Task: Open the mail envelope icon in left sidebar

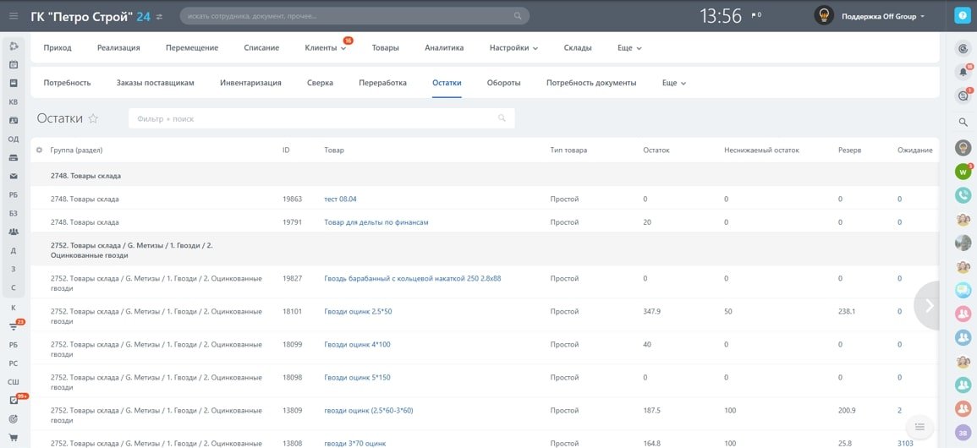Action: pos(14,176)
